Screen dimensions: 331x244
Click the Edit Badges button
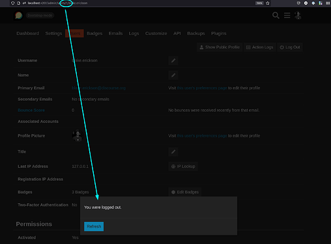pos(185,192)
